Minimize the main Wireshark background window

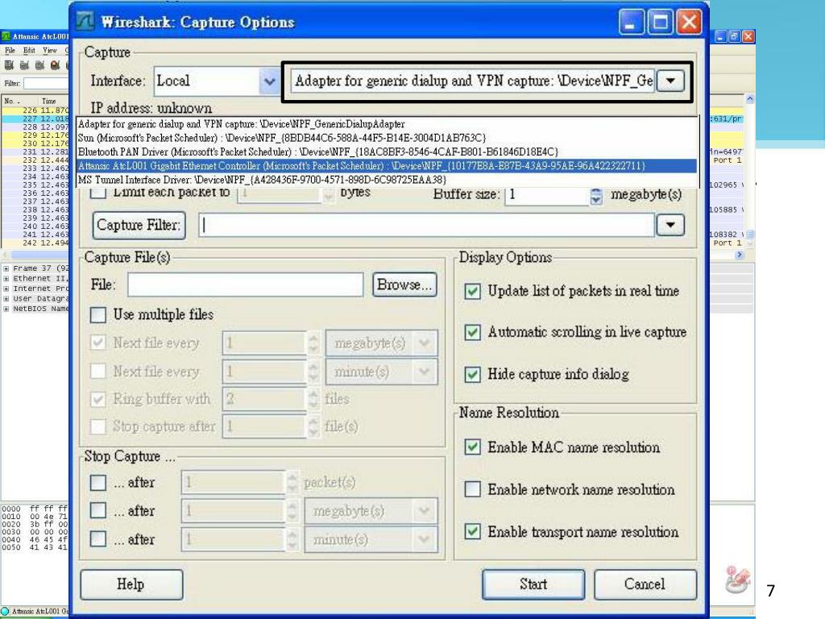point(721,36)
